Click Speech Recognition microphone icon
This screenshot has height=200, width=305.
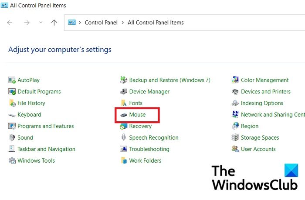[x=123, y=137]
